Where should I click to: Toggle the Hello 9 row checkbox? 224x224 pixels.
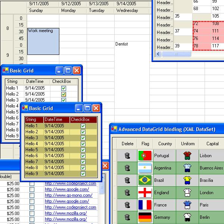click(83, 174)
